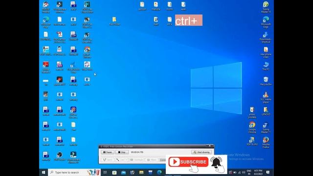Open Mail app from the taskbar
Viewport: 313px width, 176px height.
(123, 172)
